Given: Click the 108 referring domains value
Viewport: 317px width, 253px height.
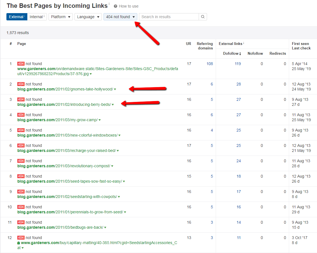Looking at the screenshot, I should pyautogui.click(x=210, y=64).
